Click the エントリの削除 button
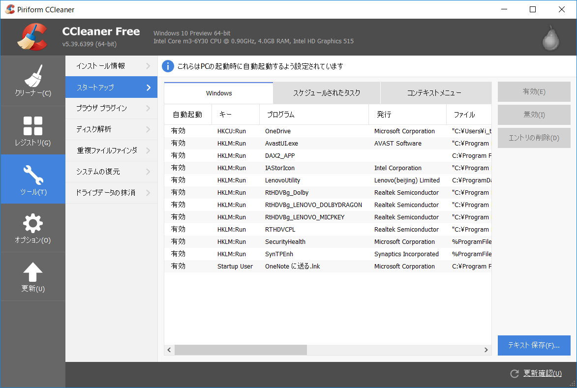The height and width of the screenshot is (388, 577). (534, 138)
